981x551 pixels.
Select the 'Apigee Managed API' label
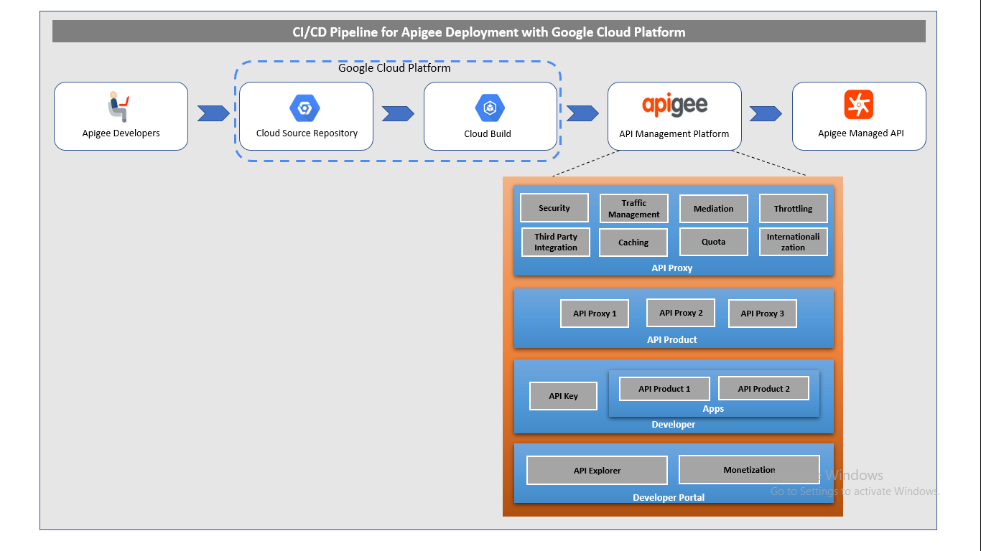(861, 133)
